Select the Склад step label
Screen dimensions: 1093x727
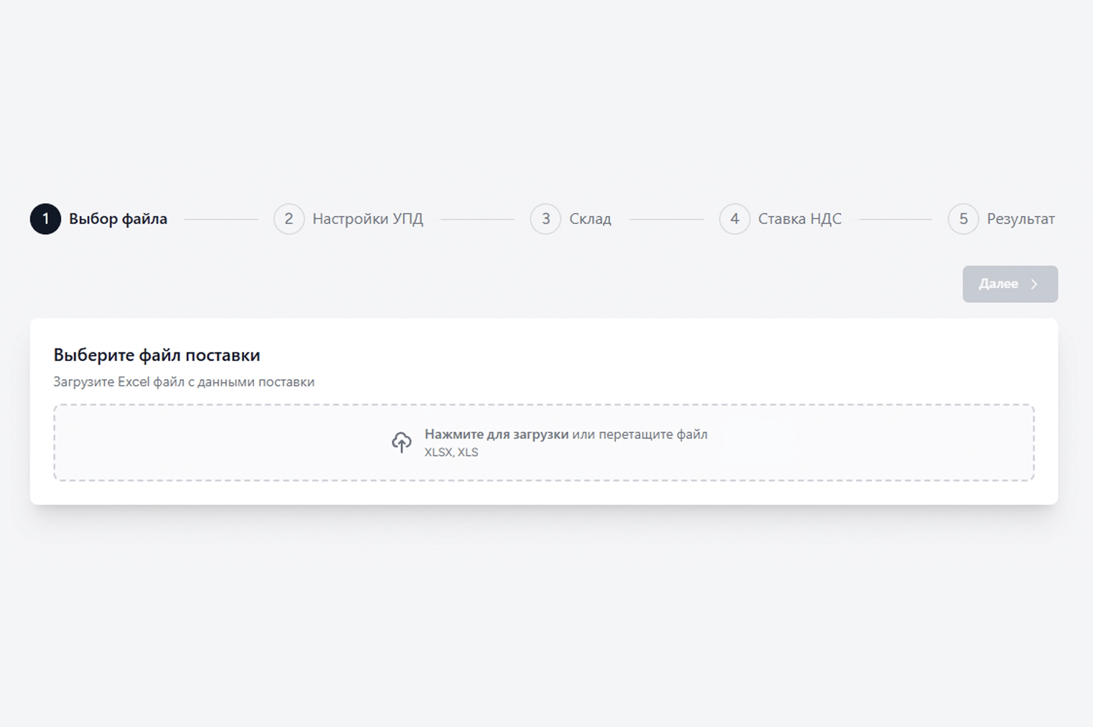click(590, 219)
